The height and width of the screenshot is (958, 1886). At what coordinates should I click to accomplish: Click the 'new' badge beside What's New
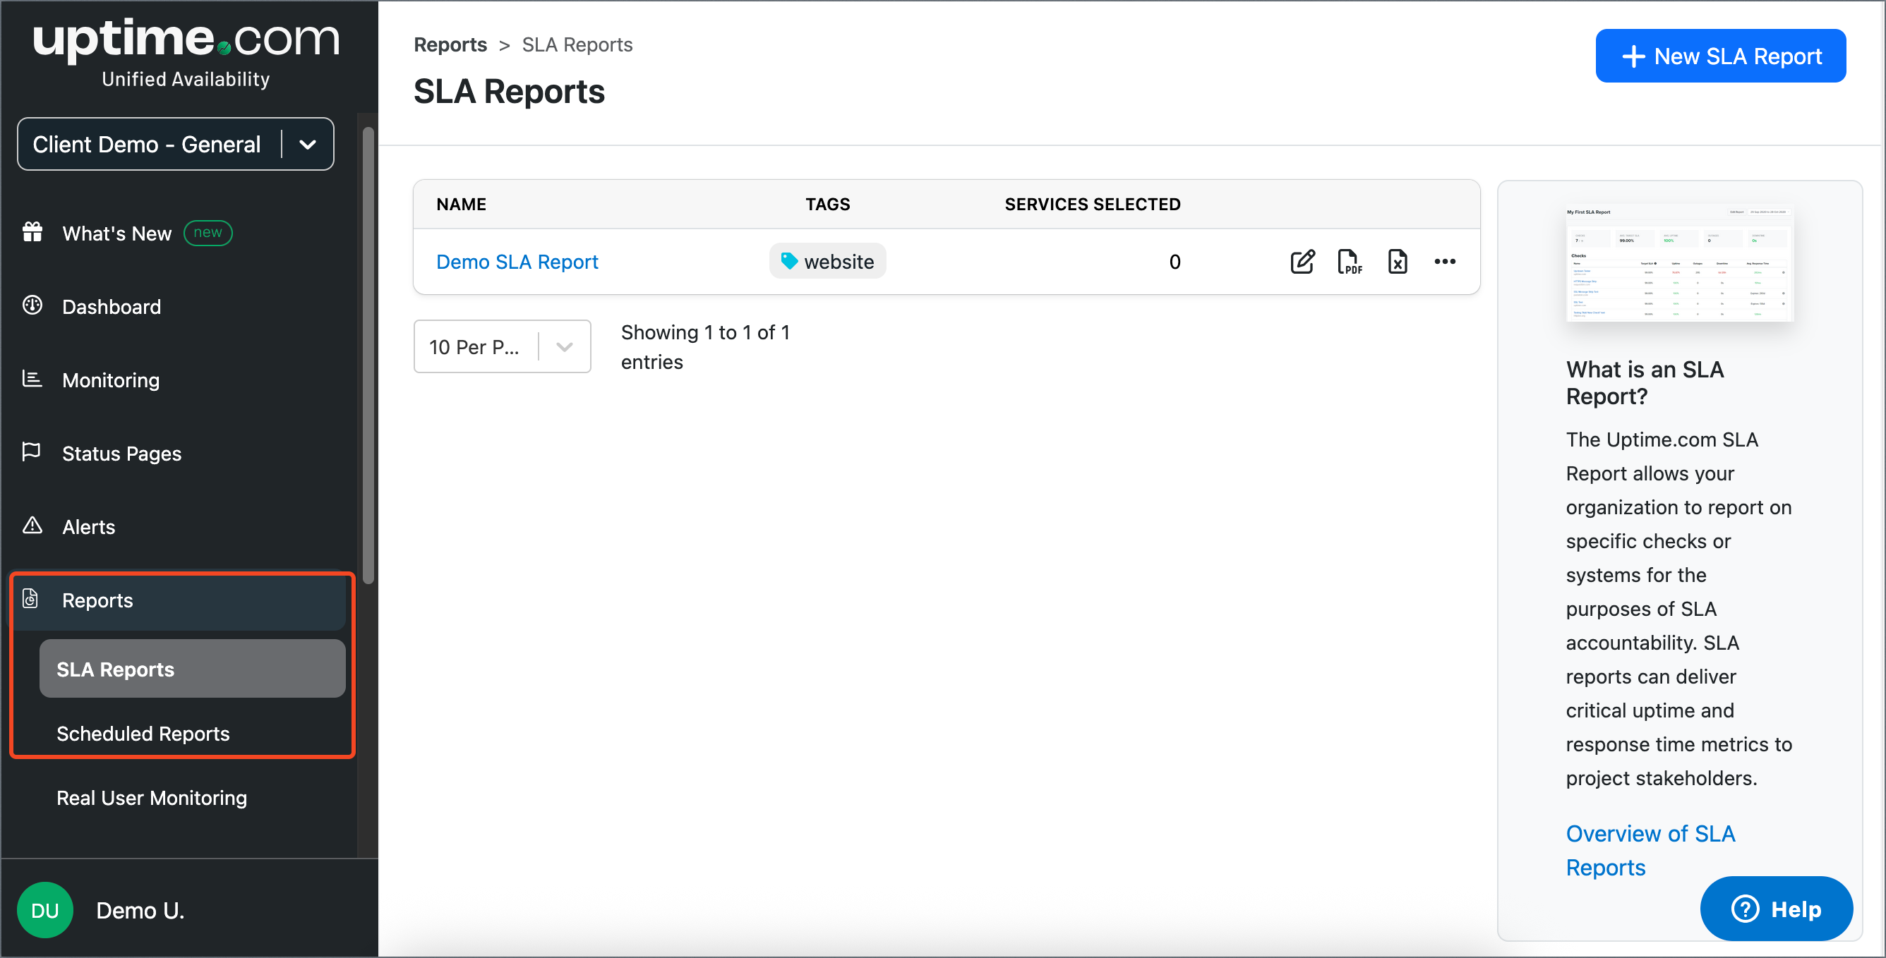click(x=208, y=232)
